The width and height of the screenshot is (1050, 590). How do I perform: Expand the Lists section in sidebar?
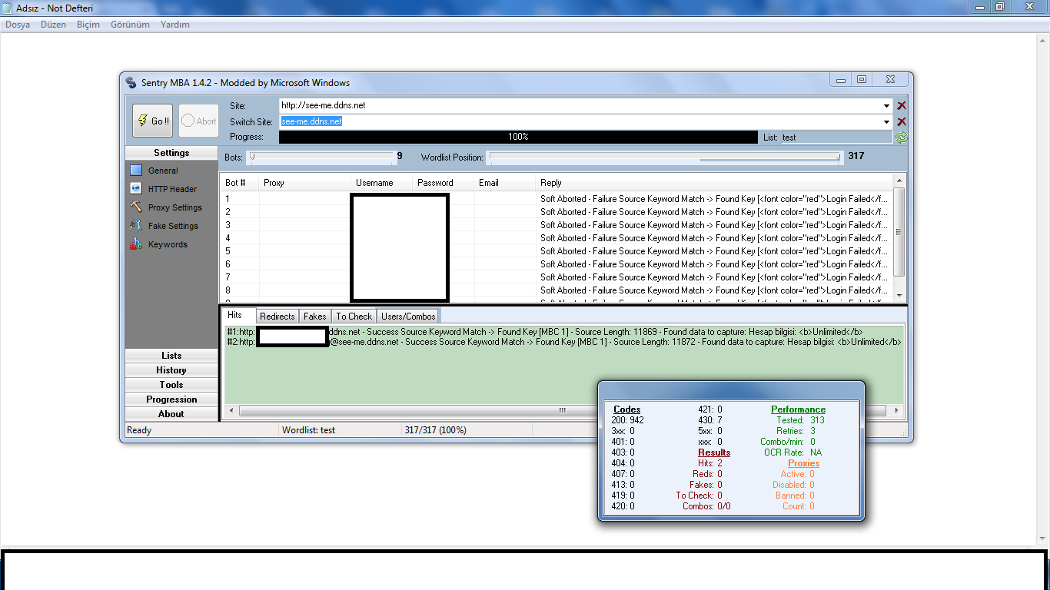pos(171,356)
